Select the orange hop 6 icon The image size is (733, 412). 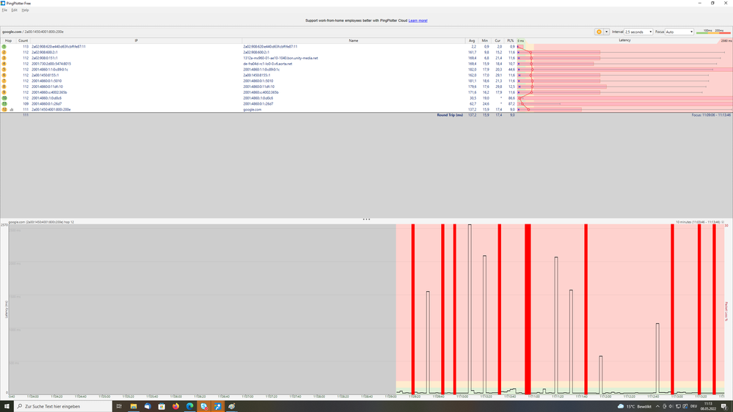pos(4,76)
